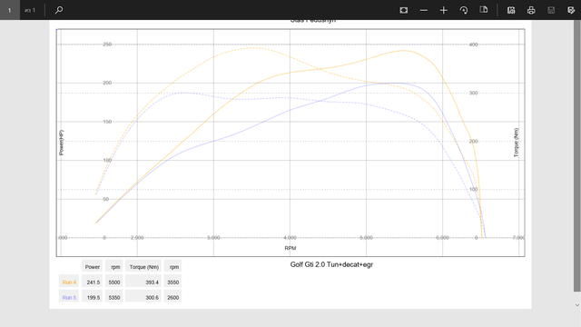Click the RPM axis label under chart
This screenshot has width=581, height=327.
click(x=290, y=248)
